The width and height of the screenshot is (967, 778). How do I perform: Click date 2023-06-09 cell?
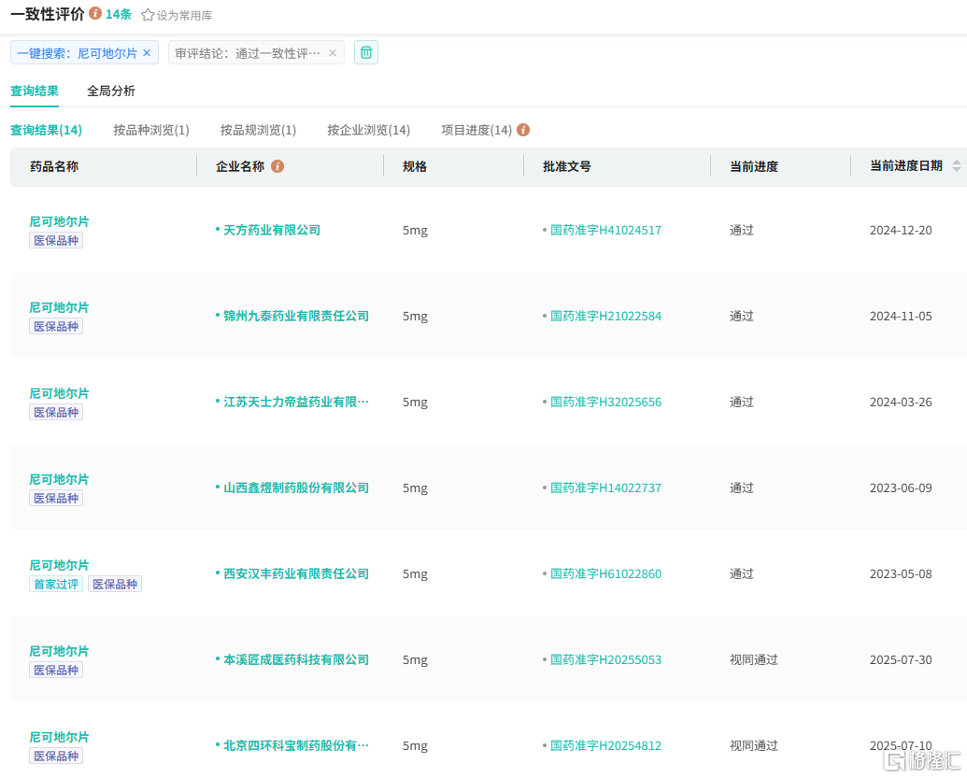pos(901,488)
